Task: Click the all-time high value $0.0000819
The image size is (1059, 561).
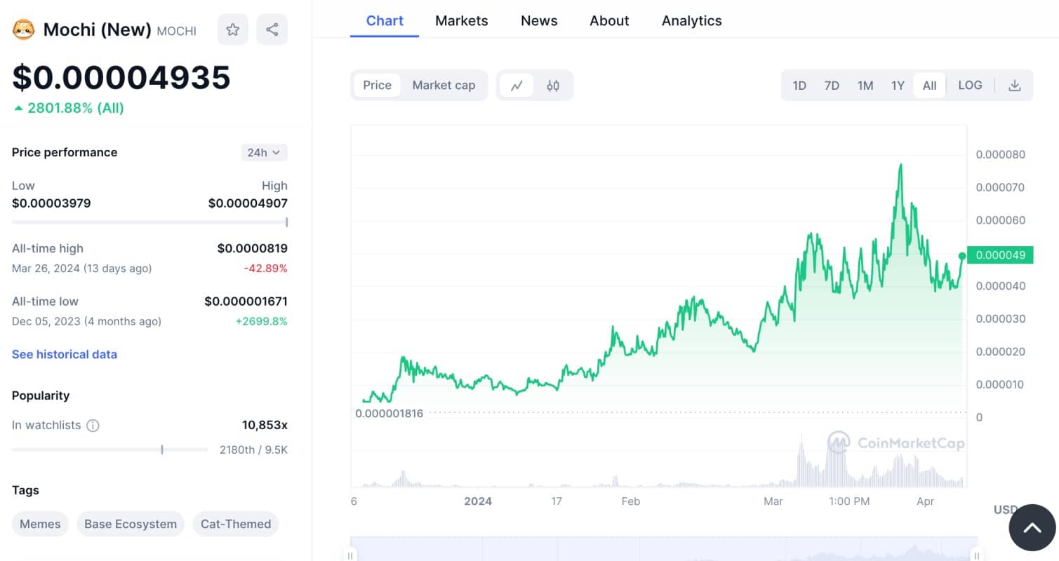Action: (x=252, y=248)
